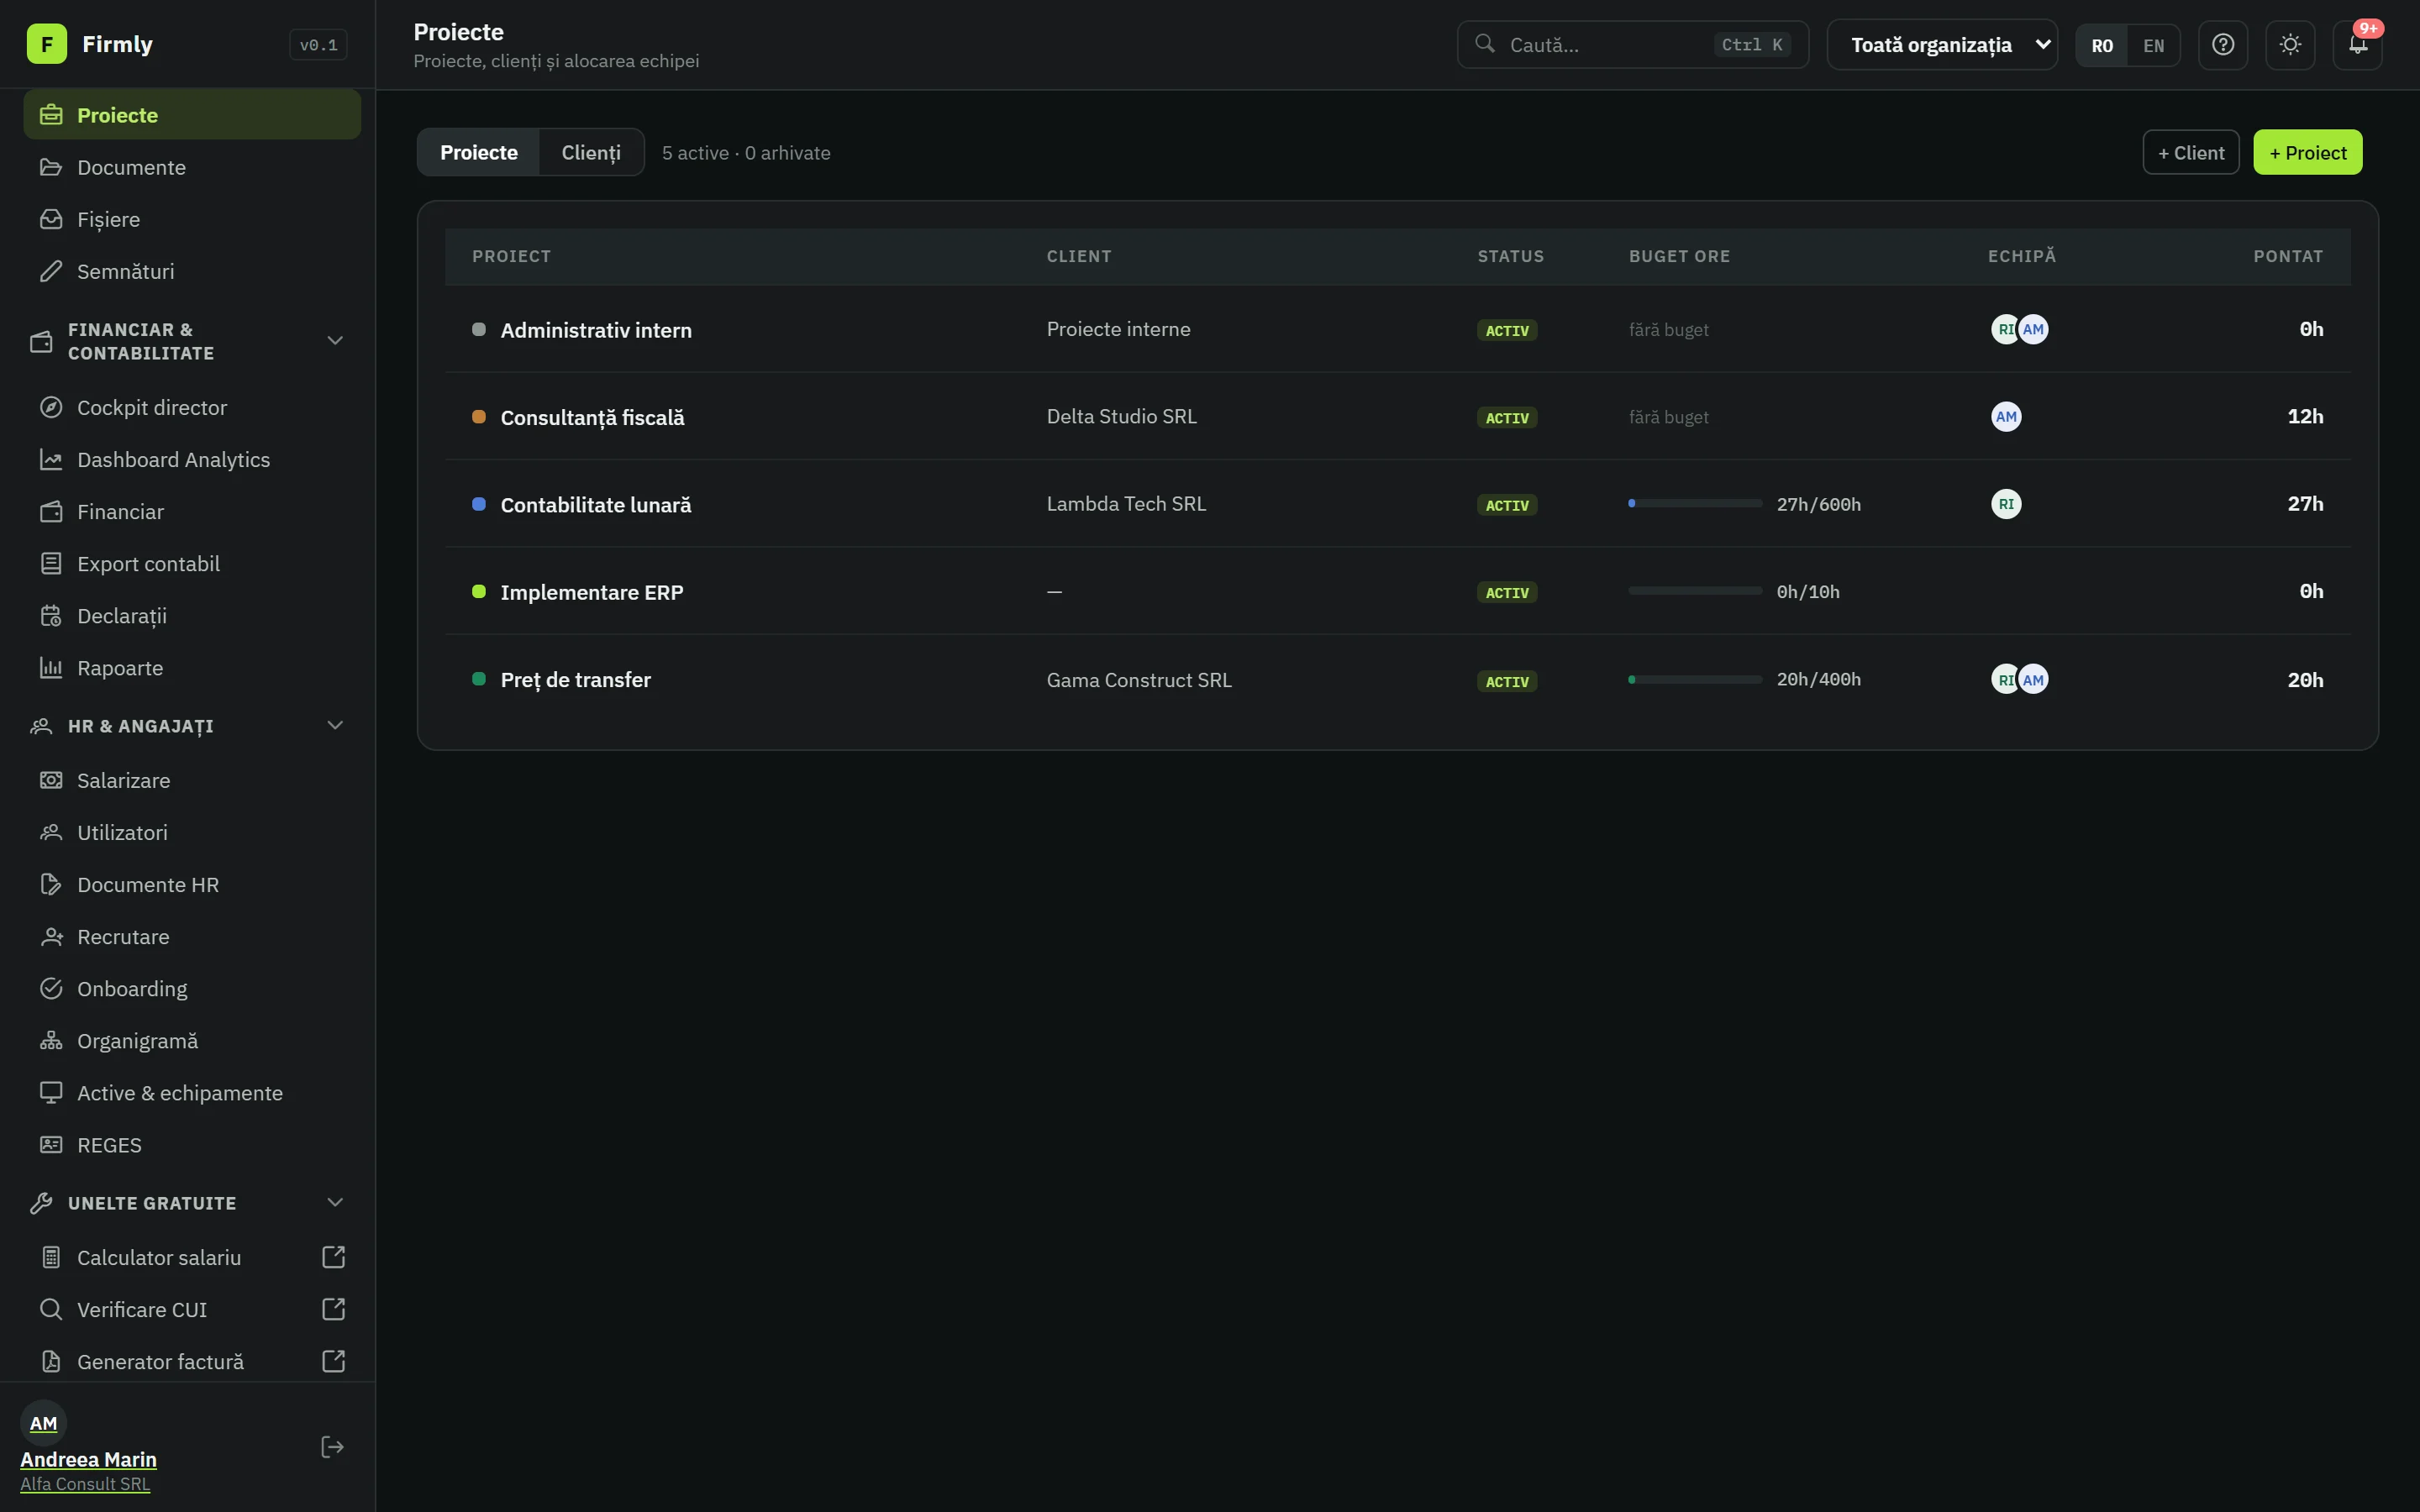Screen dimensions: 2420x1512
Task: Click the Firmly green F logo
Action: tap(46, 44)
